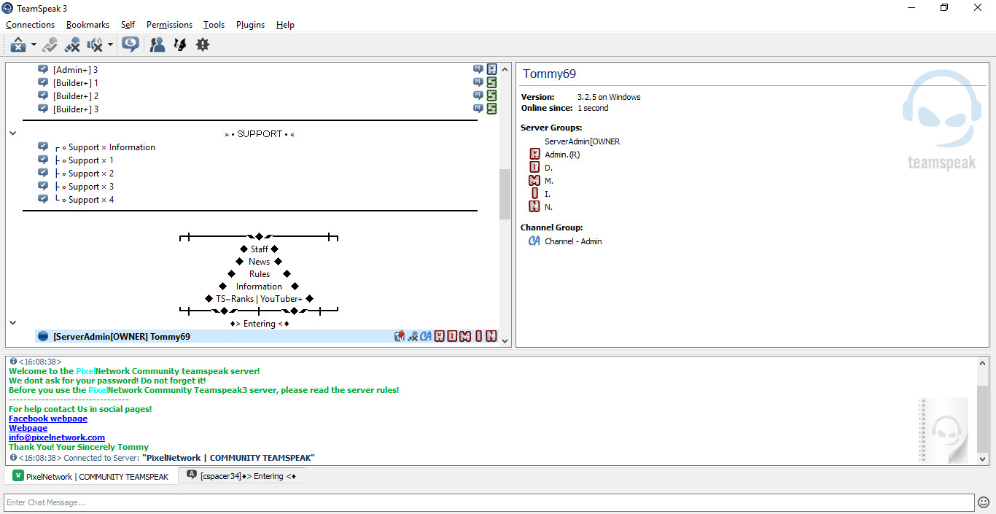996x514 pixels.
Task: Click the channel tree vertical scrollbar thumb
Action: (x=505, y=194)
